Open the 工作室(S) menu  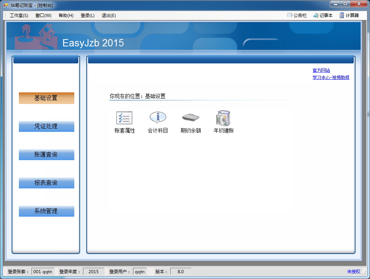tap(19, 16)
